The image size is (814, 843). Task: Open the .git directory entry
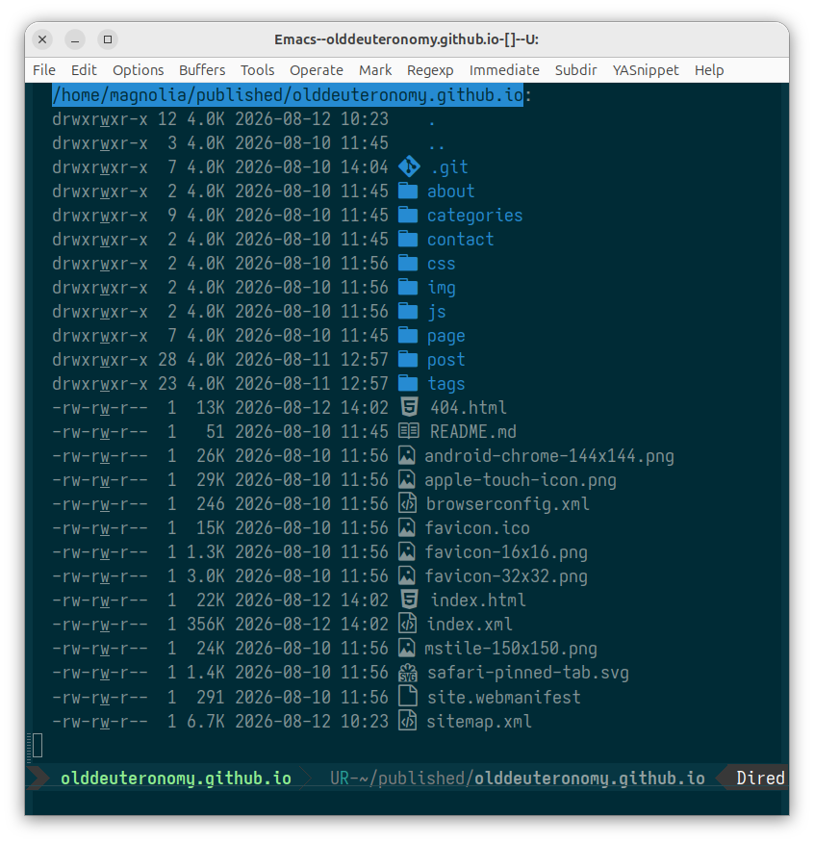[449, 167]
